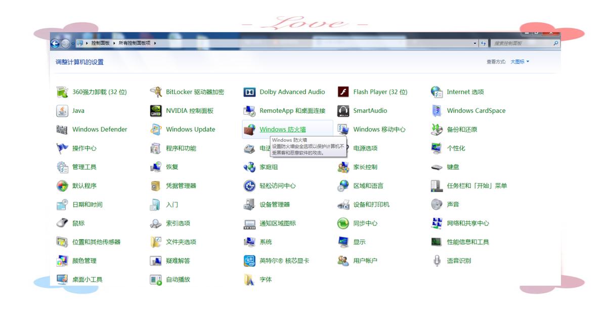This screenshot has height=316, width=609.
Task: Open the 字体 fonts folder icon
Action: pyautogui.click(x=249, y=279)
